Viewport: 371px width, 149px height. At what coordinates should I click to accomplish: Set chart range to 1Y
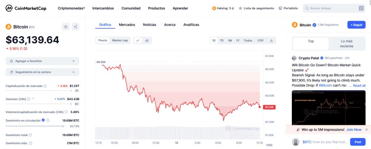[238, 40]
